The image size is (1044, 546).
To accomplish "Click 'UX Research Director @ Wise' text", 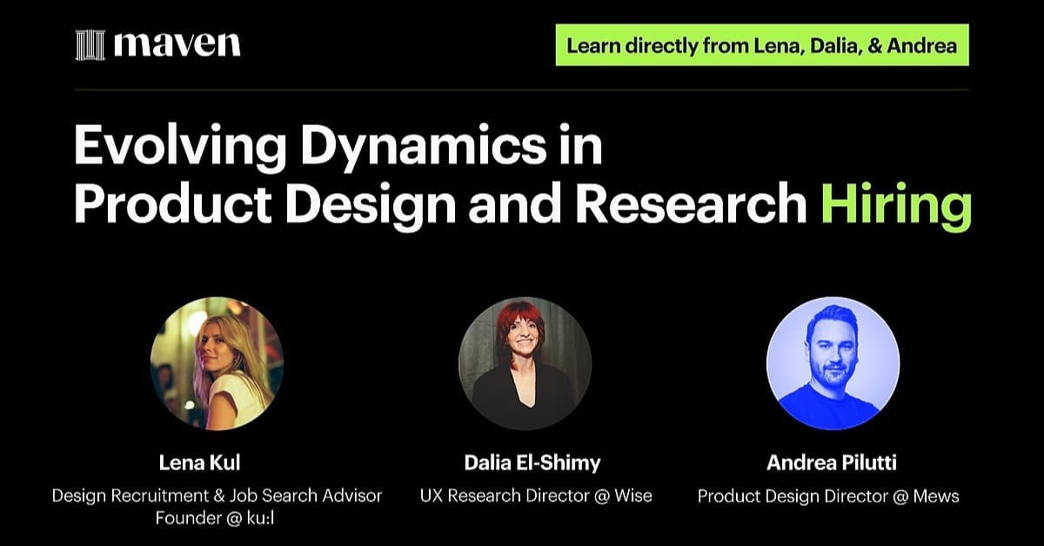I will [x=536, y=496].
